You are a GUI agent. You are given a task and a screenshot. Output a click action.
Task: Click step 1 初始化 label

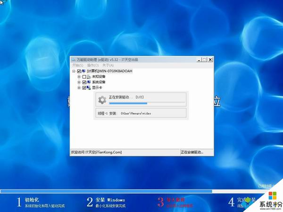coord(32,200)
